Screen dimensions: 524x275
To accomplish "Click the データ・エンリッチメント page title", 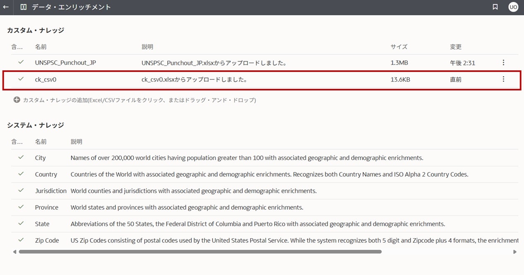I will point(72,7).
